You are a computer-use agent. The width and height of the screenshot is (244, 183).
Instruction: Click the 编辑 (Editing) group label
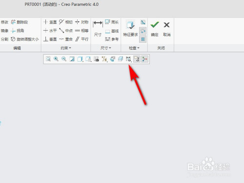(x=17, y=48)
